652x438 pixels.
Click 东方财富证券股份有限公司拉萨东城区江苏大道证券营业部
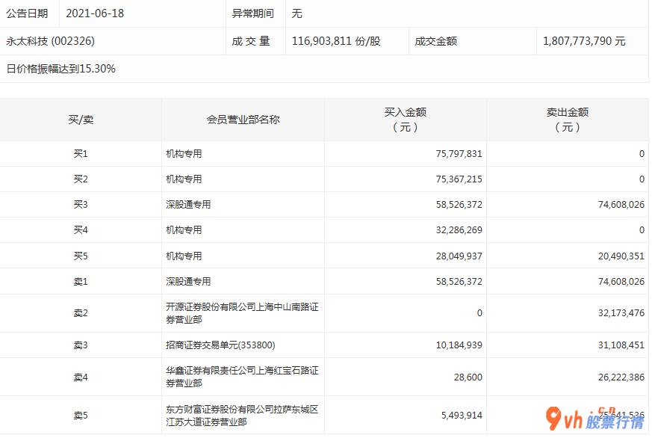coord(242,415)
